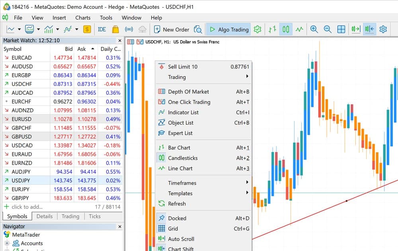Select MetaTrader in Navigator tree
The height and width of the screenshot is (251, 398).
pos(26,235)
